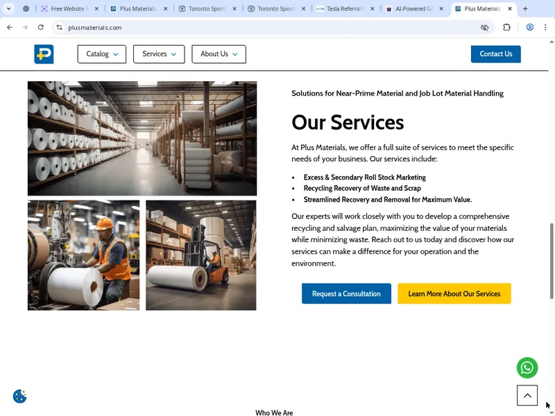Expand the Services dropdown menu

tap(159, 54)
